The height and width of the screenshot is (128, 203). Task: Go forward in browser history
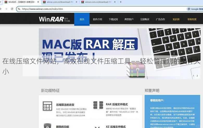coord(6,9)
